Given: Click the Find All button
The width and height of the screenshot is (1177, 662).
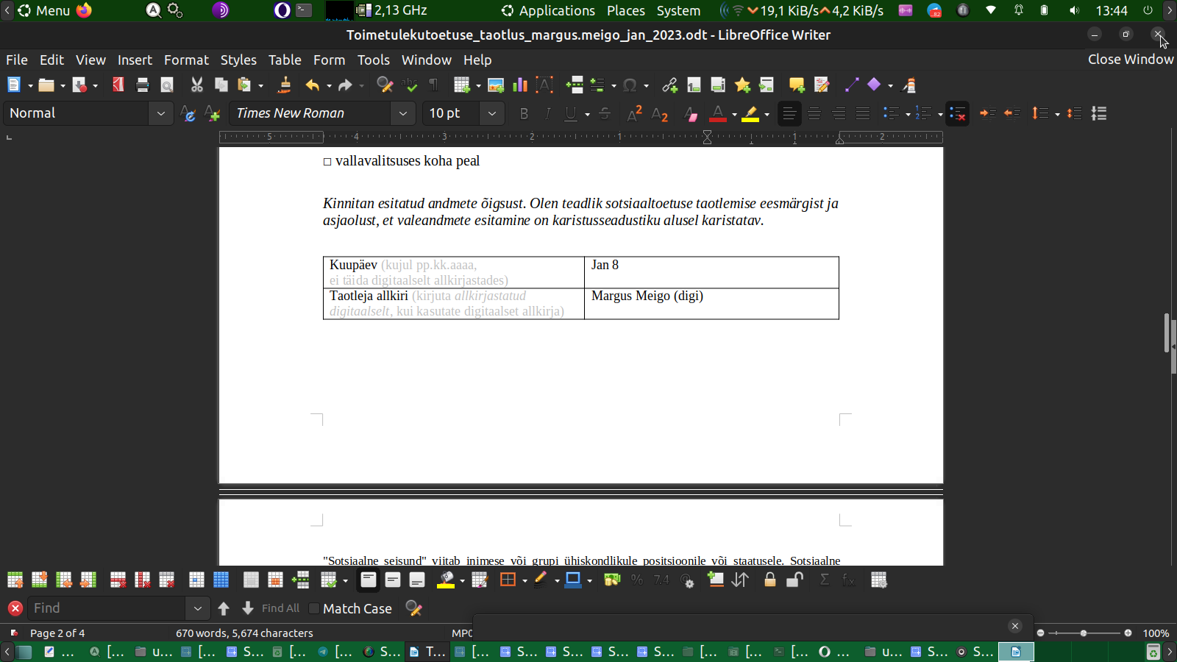Looking at the screenshot, I should [280, 608].
